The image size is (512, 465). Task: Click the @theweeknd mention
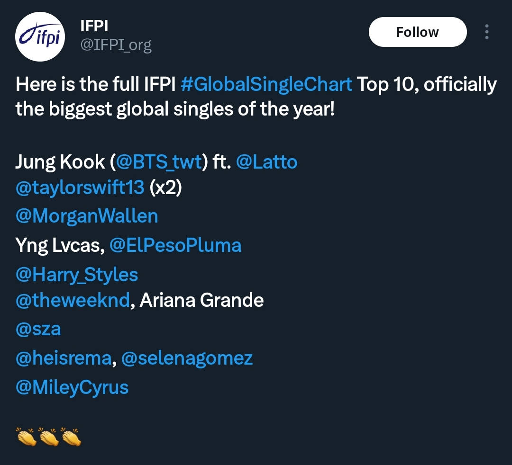tap(73, 300)
